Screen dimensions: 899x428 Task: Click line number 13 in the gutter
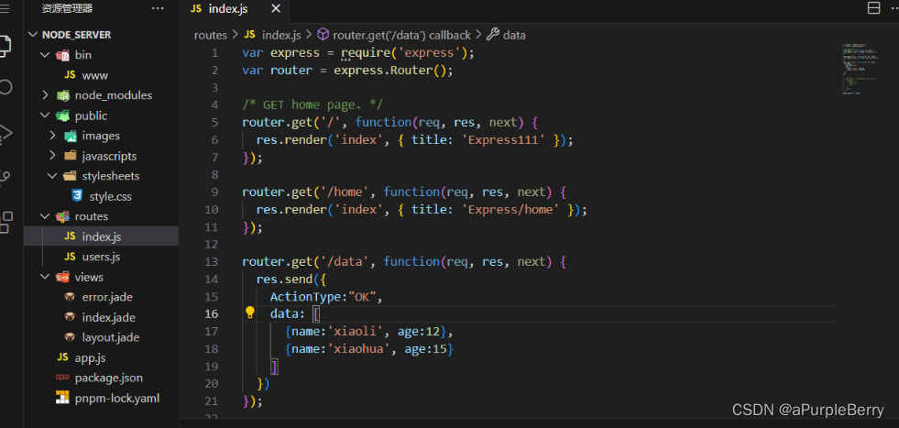point(212,261)
